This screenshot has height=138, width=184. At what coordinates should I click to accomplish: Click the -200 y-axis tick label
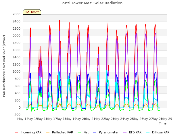[x=17, y=115]
